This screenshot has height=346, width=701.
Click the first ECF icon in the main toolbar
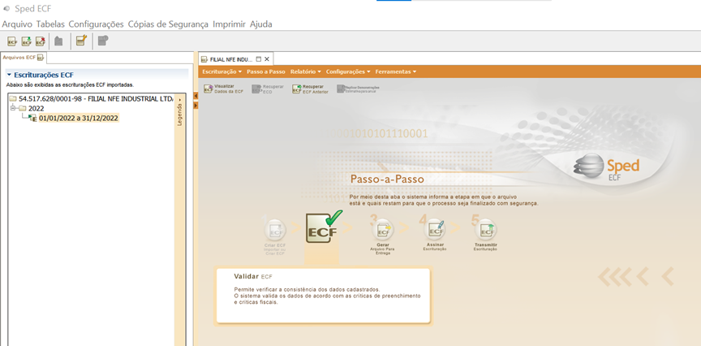coord(12,41)
